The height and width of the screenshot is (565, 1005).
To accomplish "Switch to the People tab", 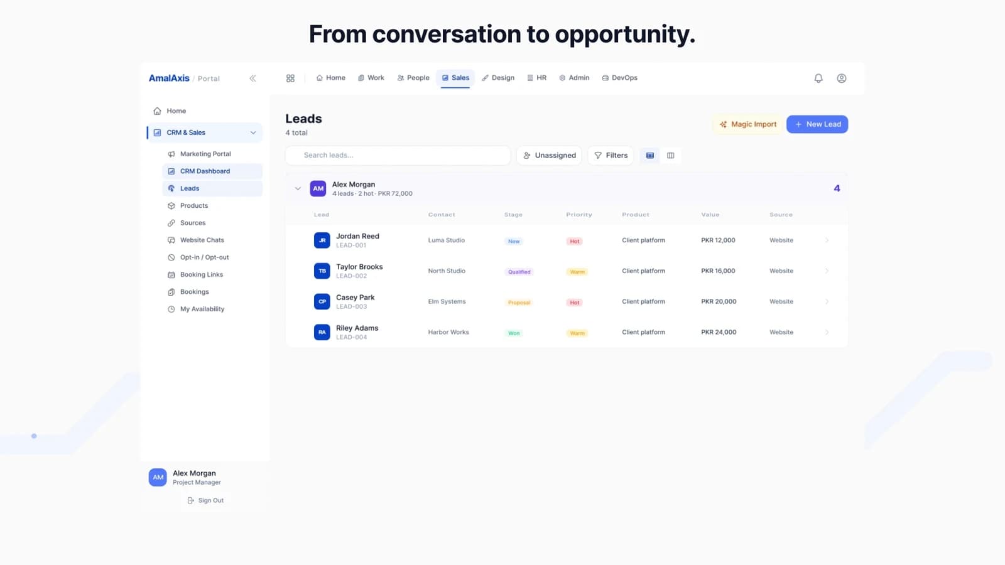I will click(413, 78).
